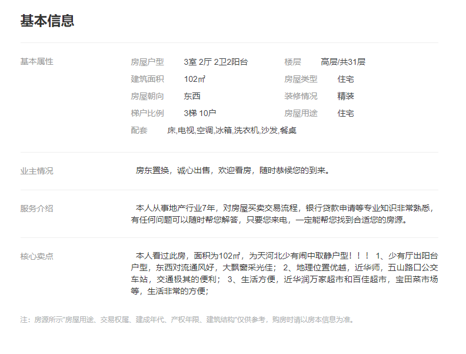This screenshot has height=354, width=466.
Task: Select the 102㎡ area value
Action: click(x=194, y=79)
